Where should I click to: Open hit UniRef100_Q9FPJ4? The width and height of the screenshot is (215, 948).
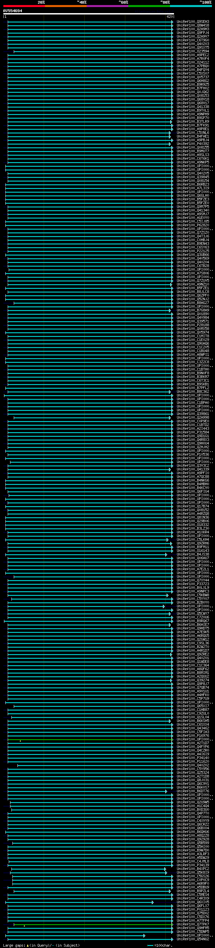pos(193,33)
